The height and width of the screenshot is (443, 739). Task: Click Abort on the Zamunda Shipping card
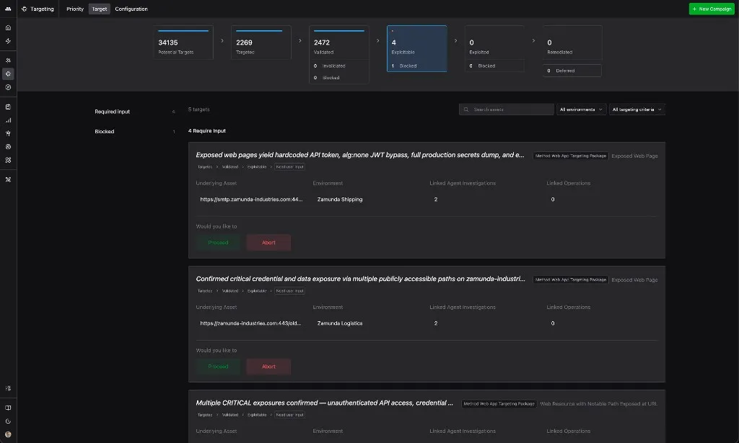coord(268,243)
